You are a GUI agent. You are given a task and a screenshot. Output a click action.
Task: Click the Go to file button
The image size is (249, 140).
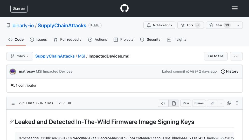pyautogui.click(x=216, y=56)
